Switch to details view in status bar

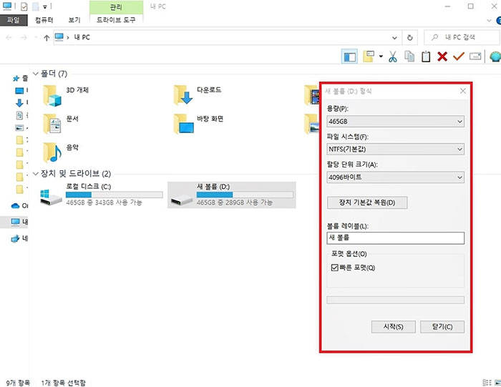487,382
